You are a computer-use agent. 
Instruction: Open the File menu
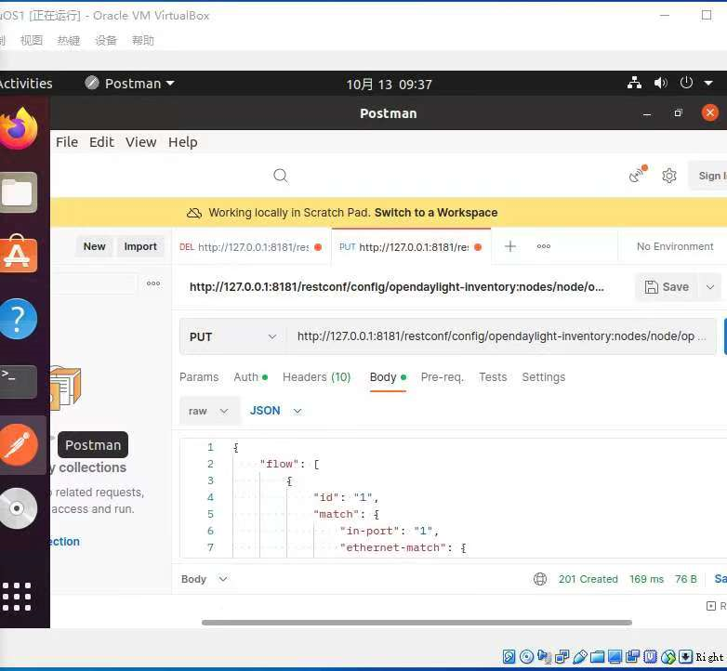click(x=67, y=142)
